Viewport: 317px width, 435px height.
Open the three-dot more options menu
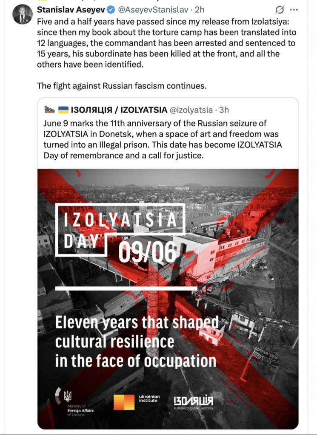point(294,9)
